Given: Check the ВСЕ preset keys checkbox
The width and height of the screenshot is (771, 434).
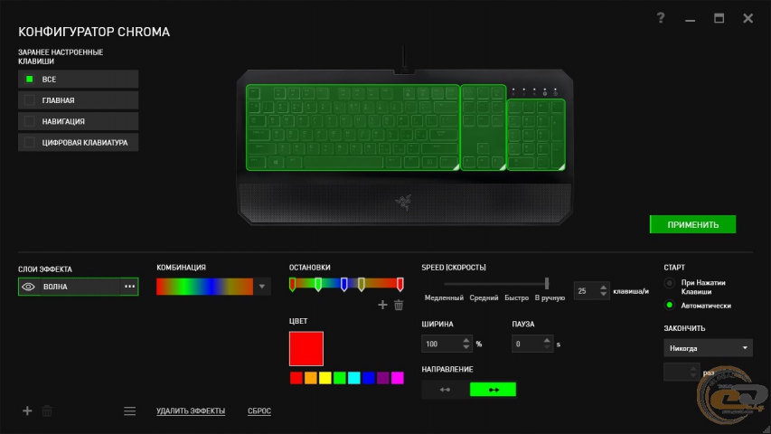Looking at the screenshot, I should pos(30,80).
